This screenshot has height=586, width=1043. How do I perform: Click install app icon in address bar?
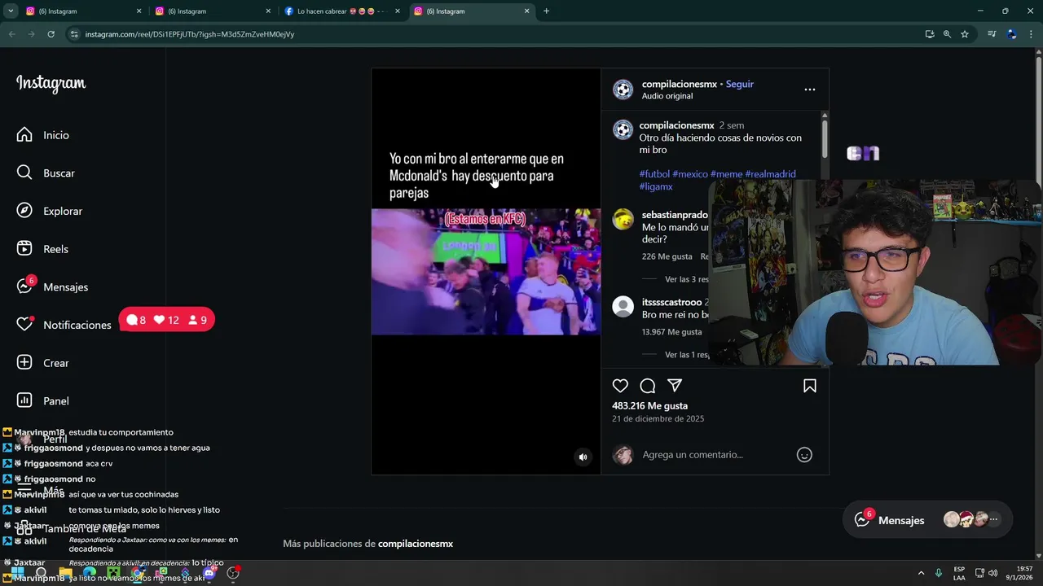point(930,34)
